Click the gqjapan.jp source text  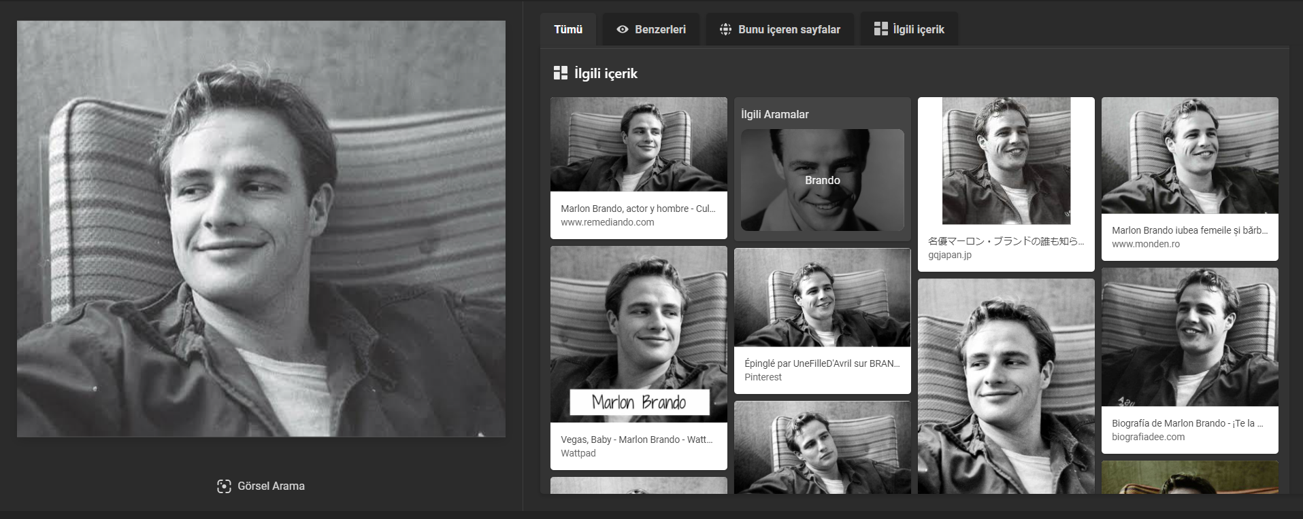950,255
